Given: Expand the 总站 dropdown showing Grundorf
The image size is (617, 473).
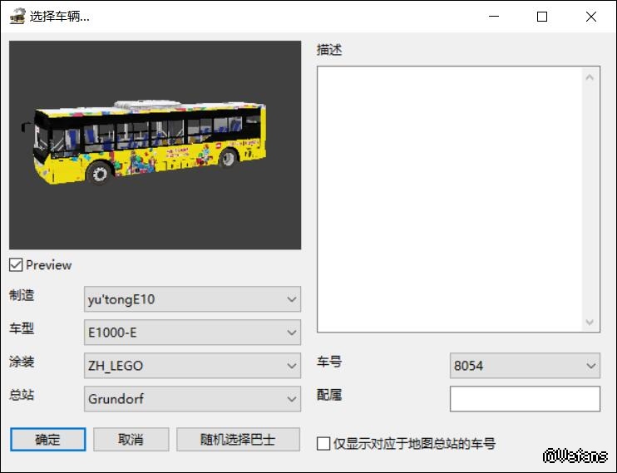Looking at the screenshot, I should pyautogui.click(x=192, y=399).
